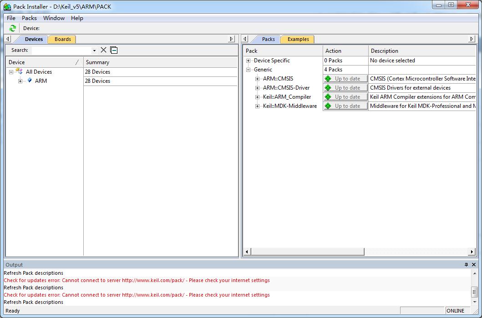Click the Packs pane horizontal scrollbar thumb
This screenshot has width=482, height=318.
click(307, 252)
